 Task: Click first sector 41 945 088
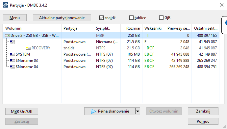[180, 54]
